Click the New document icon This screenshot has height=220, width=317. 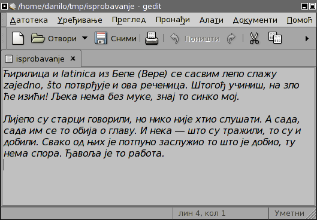pyautogui.click(x=18, y=38)
